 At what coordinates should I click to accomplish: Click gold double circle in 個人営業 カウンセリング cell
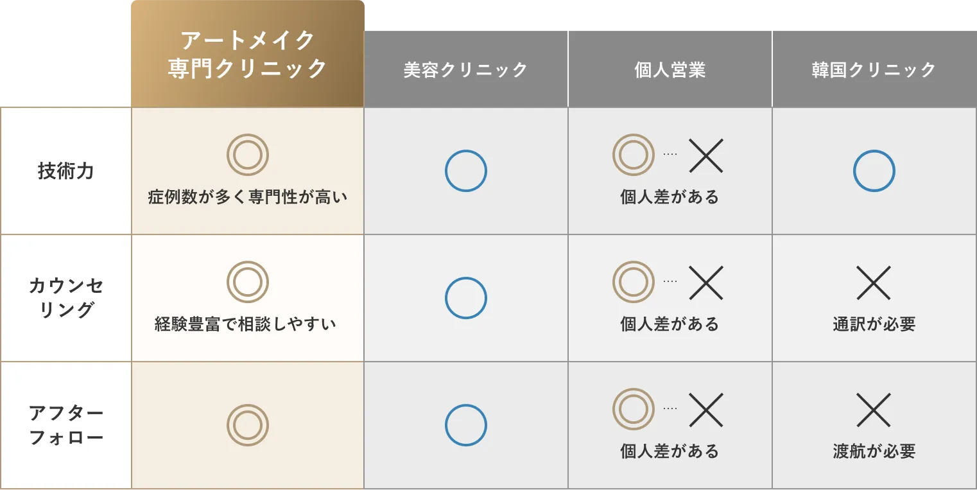[634, 282]
